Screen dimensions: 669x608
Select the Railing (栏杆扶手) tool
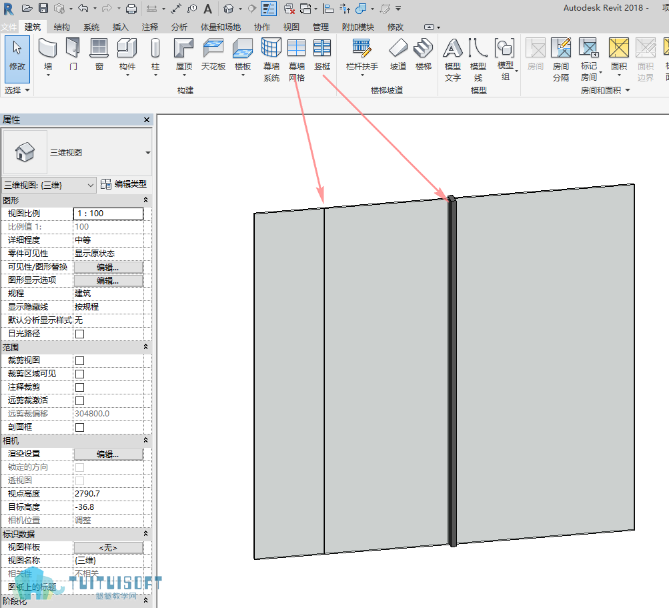(362, 57)
